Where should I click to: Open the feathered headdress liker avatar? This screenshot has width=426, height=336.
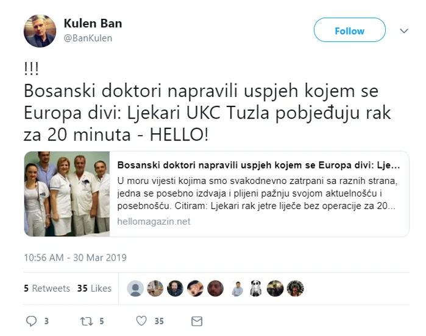coord(296,289)
